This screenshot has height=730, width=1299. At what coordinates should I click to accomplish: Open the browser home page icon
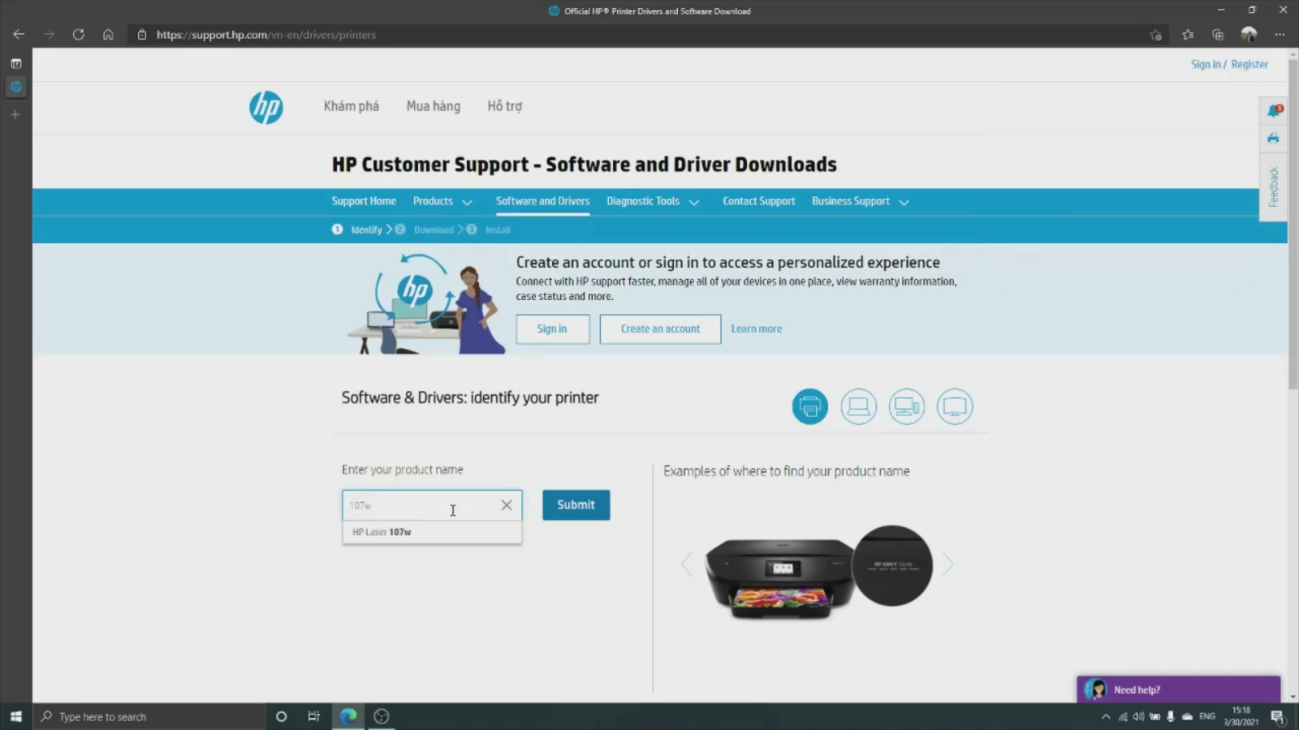108,35
